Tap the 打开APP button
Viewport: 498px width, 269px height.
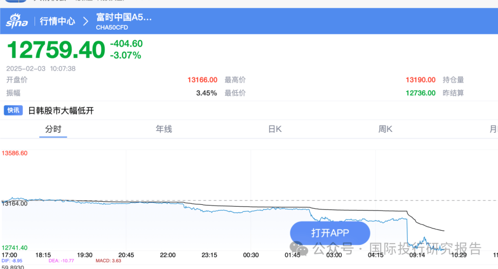pyautogui.click(x=330, y=233)
